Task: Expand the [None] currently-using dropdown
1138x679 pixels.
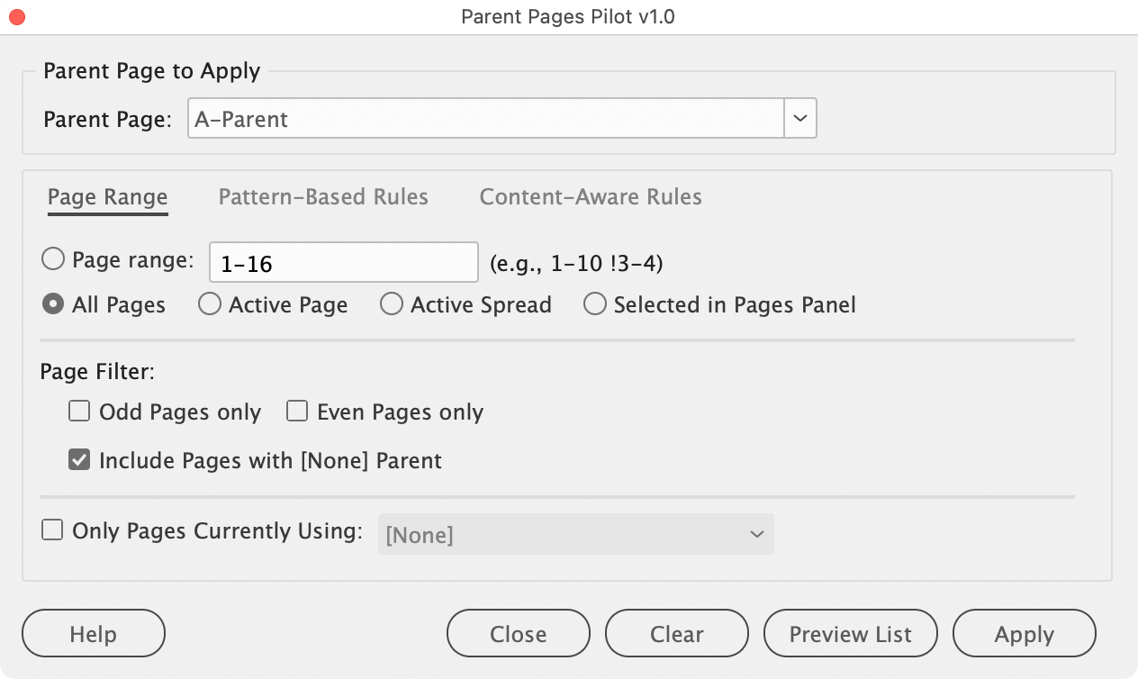Action: (x=575, y=535)
